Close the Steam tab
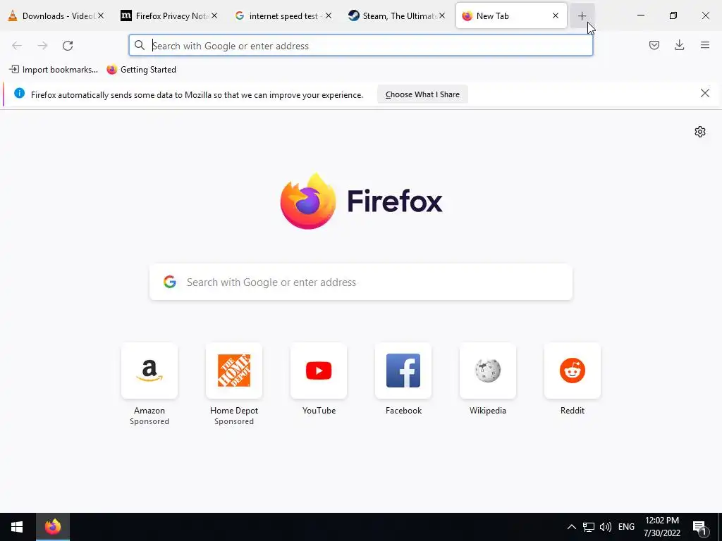 (x=442, y=15)
